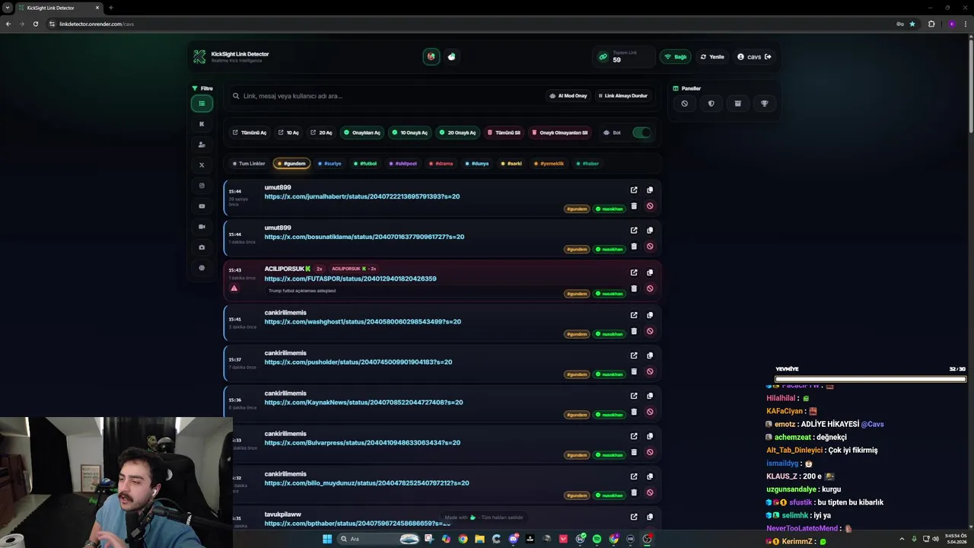Open the KaynakNews status link
This screenshot has height=548, width=974.
point(364,403)
